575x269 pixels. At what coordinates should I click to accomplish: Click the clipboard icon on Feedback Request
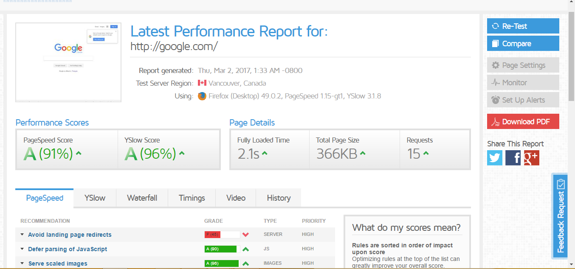[561, 184]
